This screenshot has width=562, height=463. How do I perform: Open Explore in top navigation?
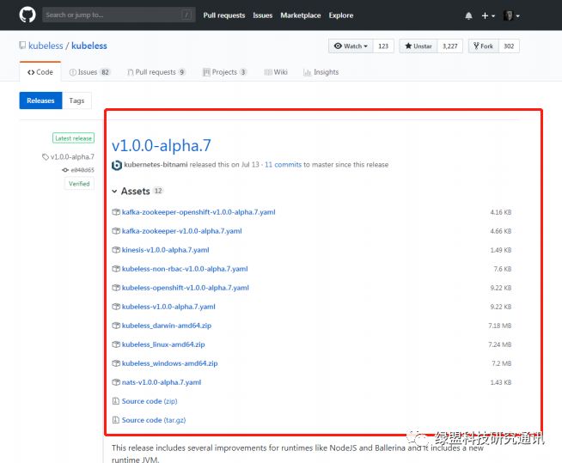341,15
